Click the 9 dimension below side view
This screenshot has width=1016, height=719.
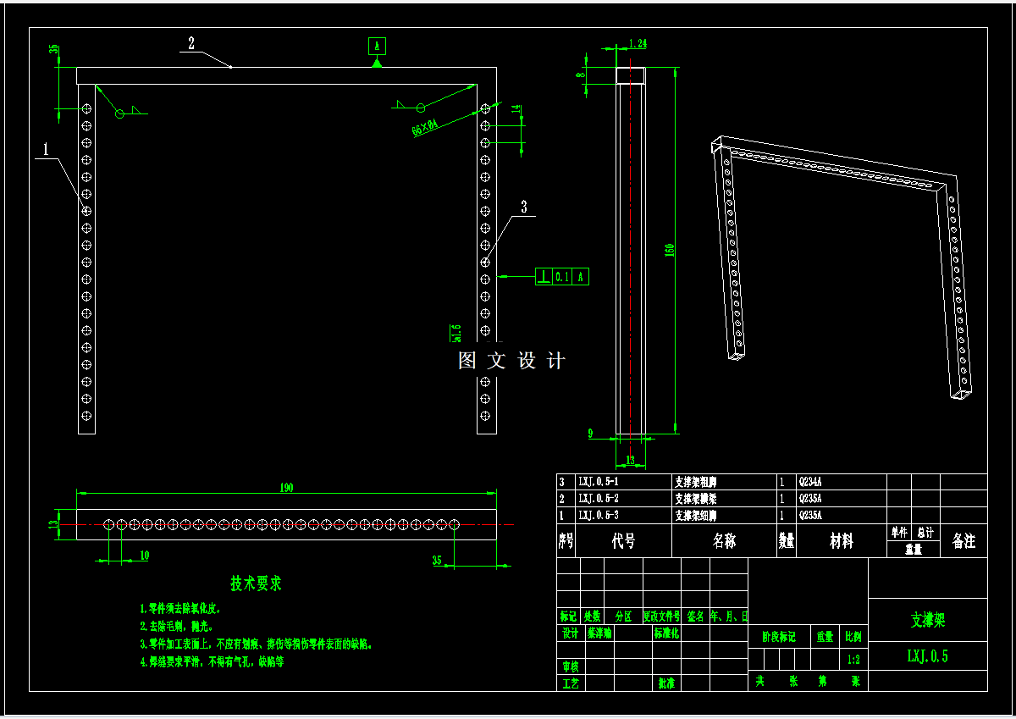coord(590,433)
